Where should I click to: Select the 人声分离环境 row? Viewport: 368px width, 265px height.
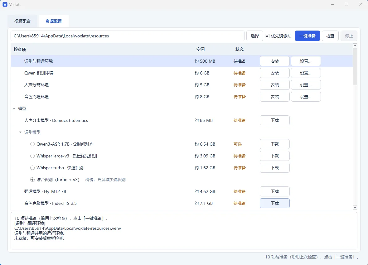coord(182,85)
